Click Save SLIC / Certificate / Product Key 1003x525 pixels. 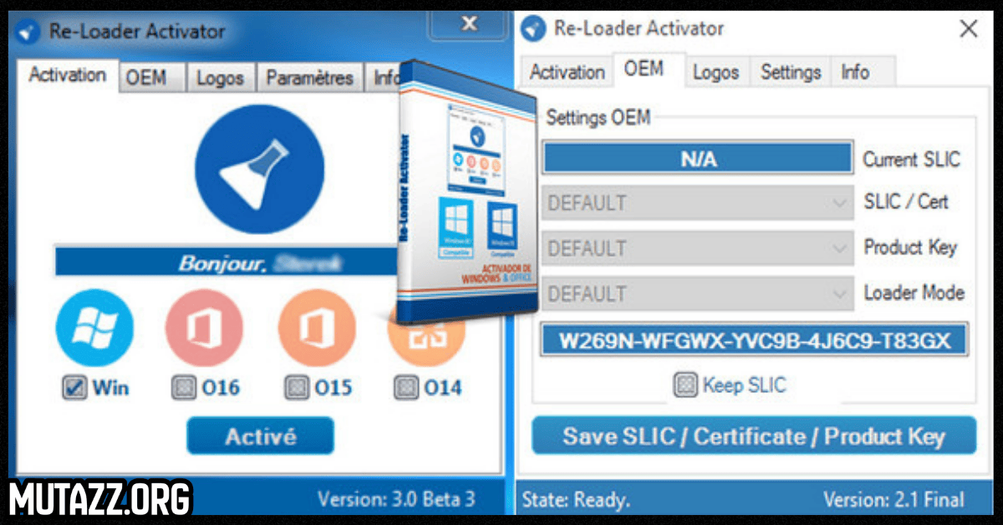(x=753, y=436)
